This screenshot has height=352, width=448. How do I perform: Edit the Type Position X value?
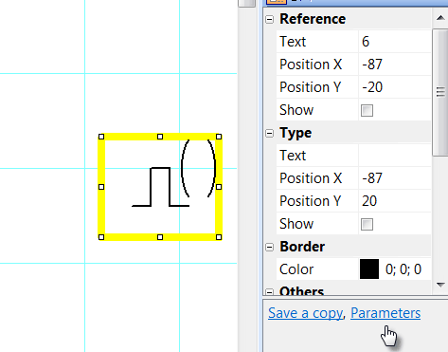coord(395,178)
